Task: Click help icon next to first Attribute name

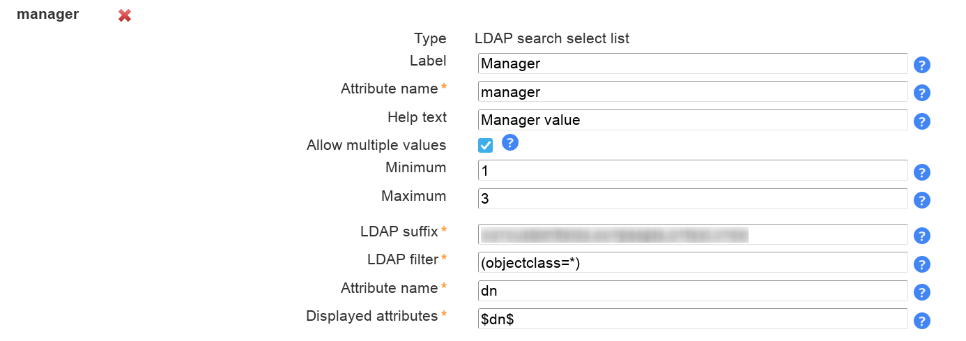Action: (922, 93)
